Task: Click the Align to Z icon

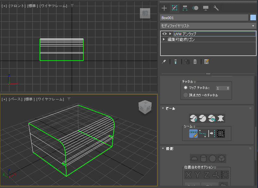Action: click(x=207, y=174)
